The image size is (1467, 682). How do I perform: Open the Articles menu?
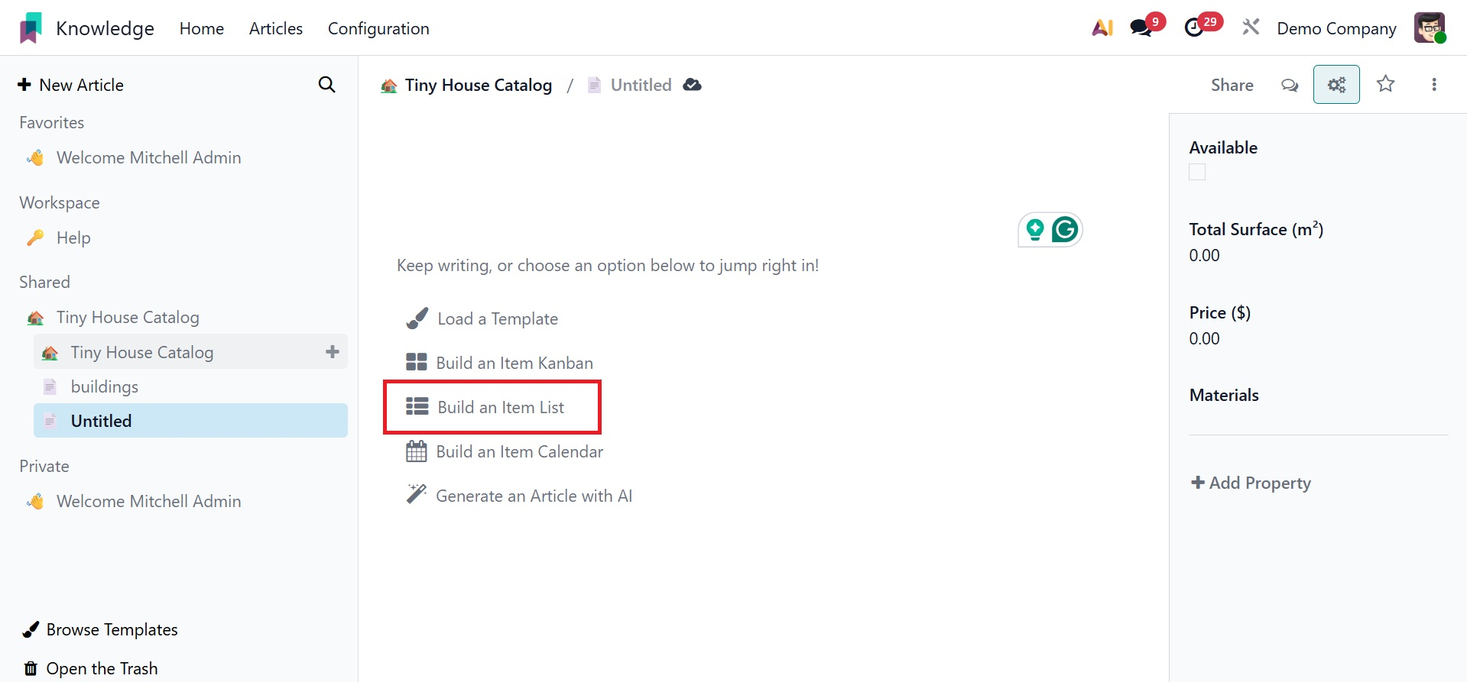(276, 28)
